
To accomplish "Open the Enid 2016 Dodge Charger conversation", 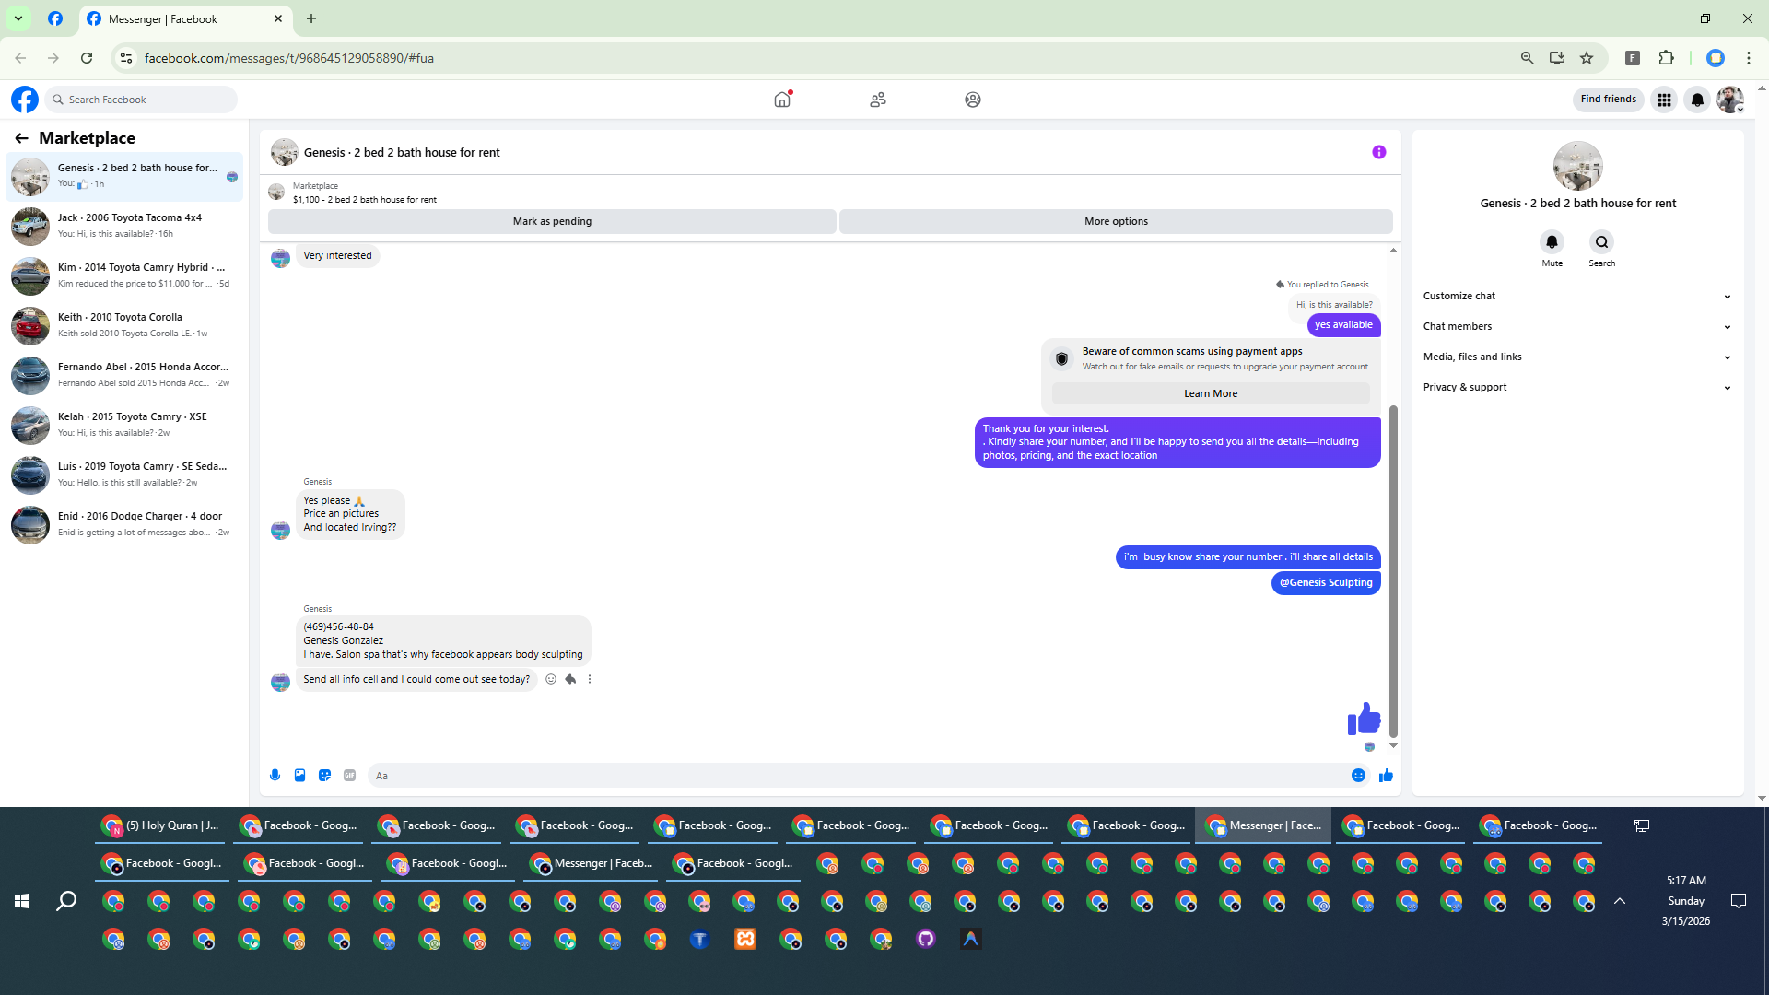I will [125, 524].
